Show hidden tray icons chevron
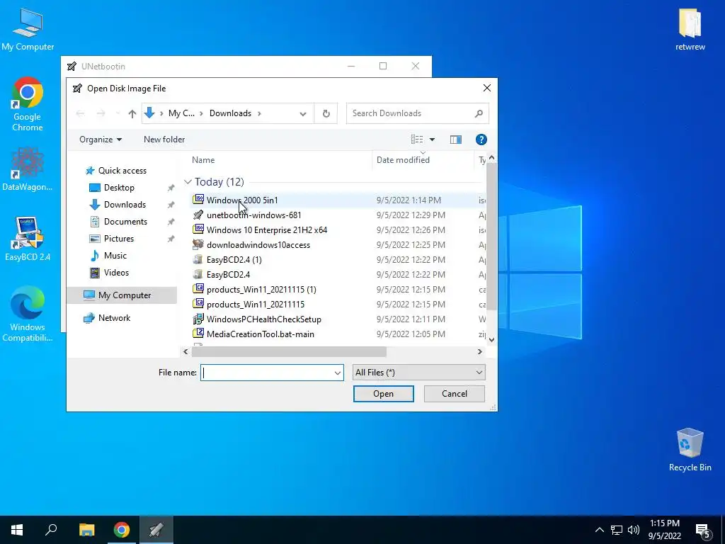This screenshot has width=725, height=544. [599, 530]
